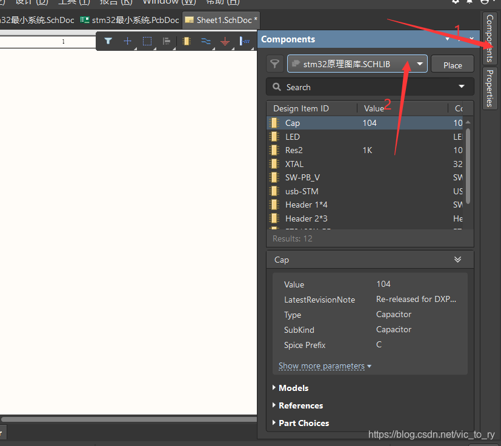This screenshot has height=446, width=501.
Task: Select the SW-PB_V component row
Action: pyautogui.click(x=366, y=177)
